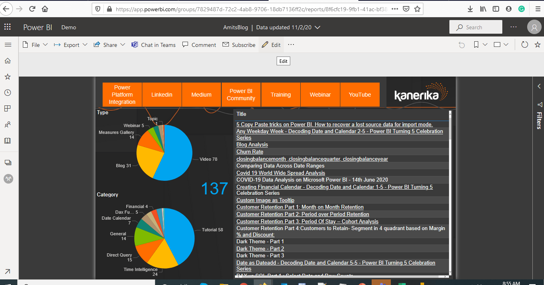Screen dimensions: 544x285
Task: Click the Grammarly extension icon
Action: (522, 8)
